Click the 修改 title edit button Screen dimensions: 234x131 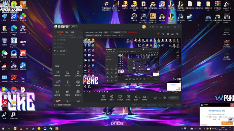[106, 32]
